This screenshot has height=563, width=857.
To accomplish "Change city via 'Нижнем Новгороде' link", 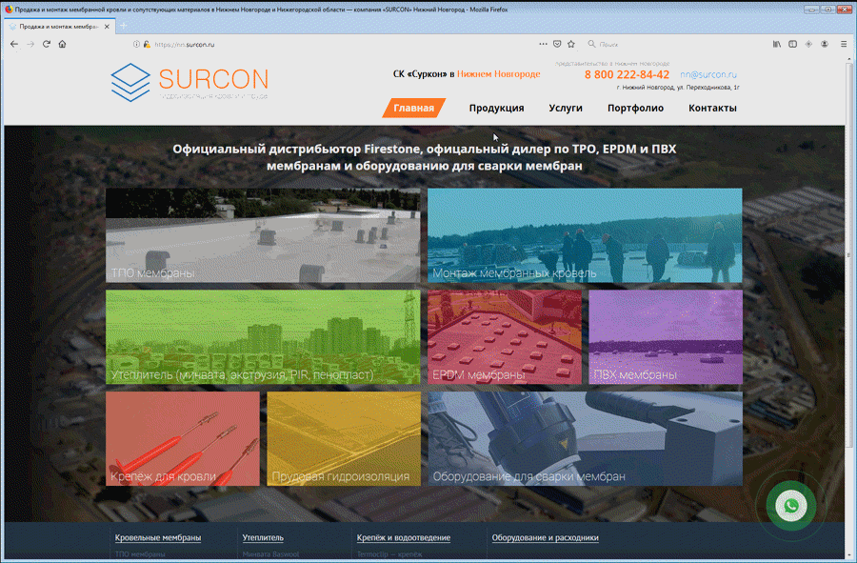I will [x=498, y=73].
